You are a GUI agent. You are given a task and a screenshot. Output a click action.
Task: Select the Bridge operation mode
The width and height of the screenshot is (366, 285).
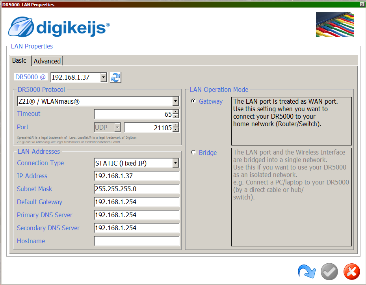(193, 152)
